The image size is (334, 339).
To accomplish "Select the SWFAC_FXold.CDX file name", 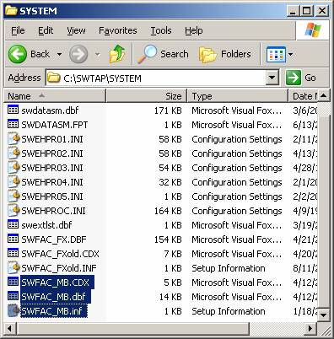I will pos(60,254).
